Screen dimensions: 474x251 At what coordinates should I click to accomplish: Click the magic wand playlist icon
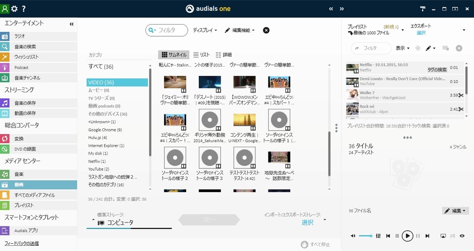[x=418, y=48]
